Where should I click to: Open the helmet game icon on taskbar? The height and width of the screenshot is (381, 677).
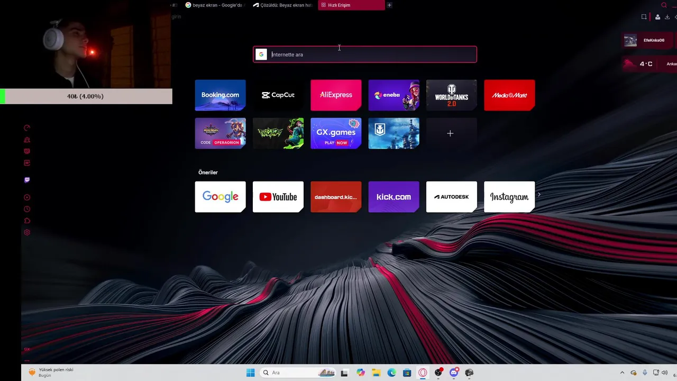469,373
